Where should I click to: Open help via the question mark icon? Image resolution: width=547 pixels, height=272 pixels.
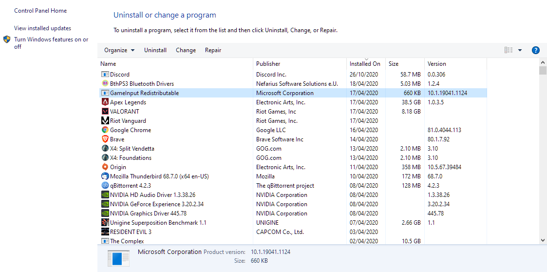535,50
